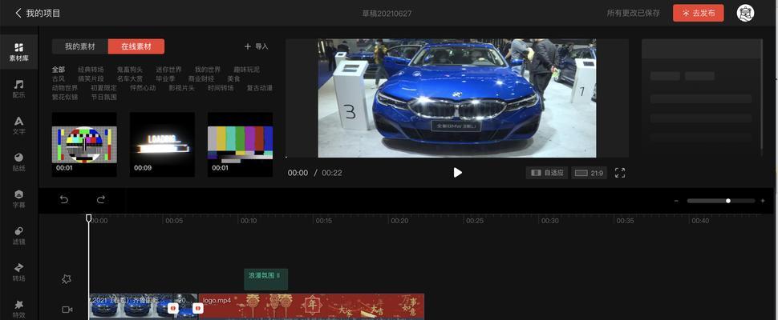The height and width of the screenshot is (320, 778).
Task: Open the 素材库 media library panel
Action: pos(19,52)
